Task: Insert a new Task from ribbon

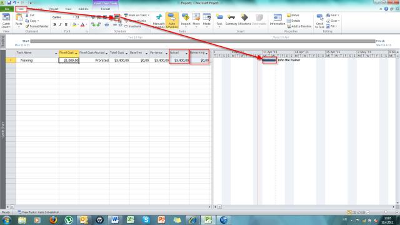Action: pyautogui.click(x=219, y=21)
